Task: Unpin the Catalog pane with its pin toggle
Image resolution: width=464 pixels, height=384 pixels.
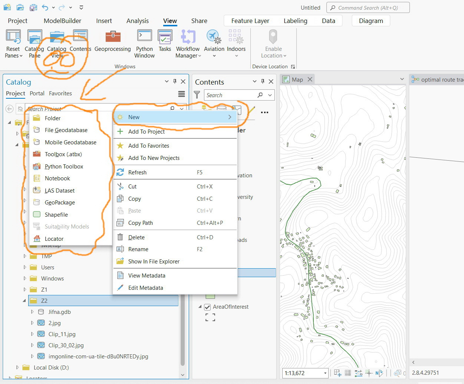Action: [174, 81]
